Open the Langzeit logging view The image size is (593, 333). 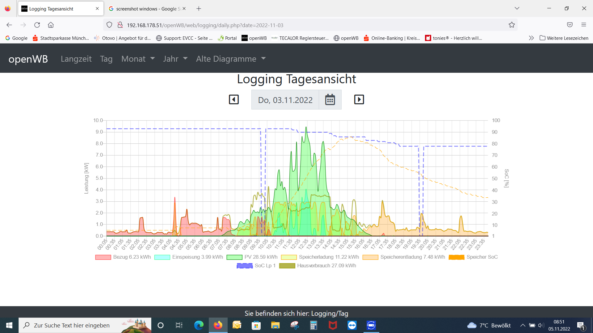tap(76, 59)
